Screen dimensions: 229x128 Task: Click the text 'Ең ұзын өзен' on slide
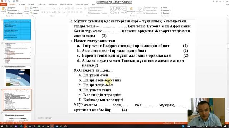pyautogui.click(x=96, y=75)
